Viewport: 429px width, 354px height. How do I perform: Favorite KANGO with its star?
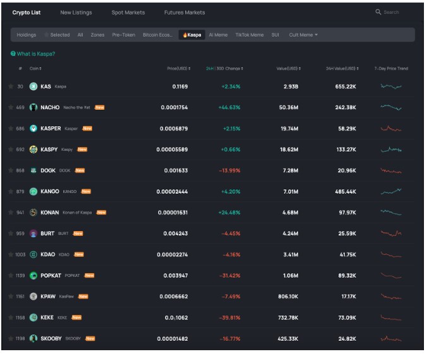click(x=11, y=192)
